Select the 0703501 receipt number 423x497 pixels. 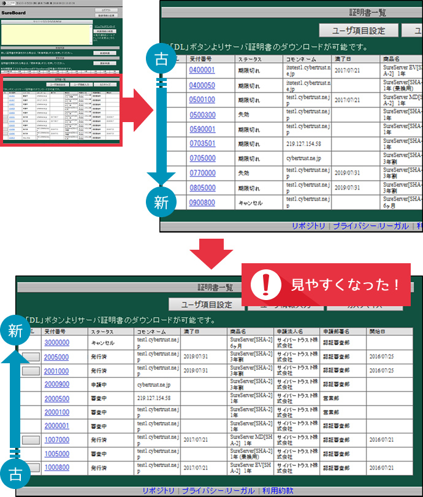202,144
